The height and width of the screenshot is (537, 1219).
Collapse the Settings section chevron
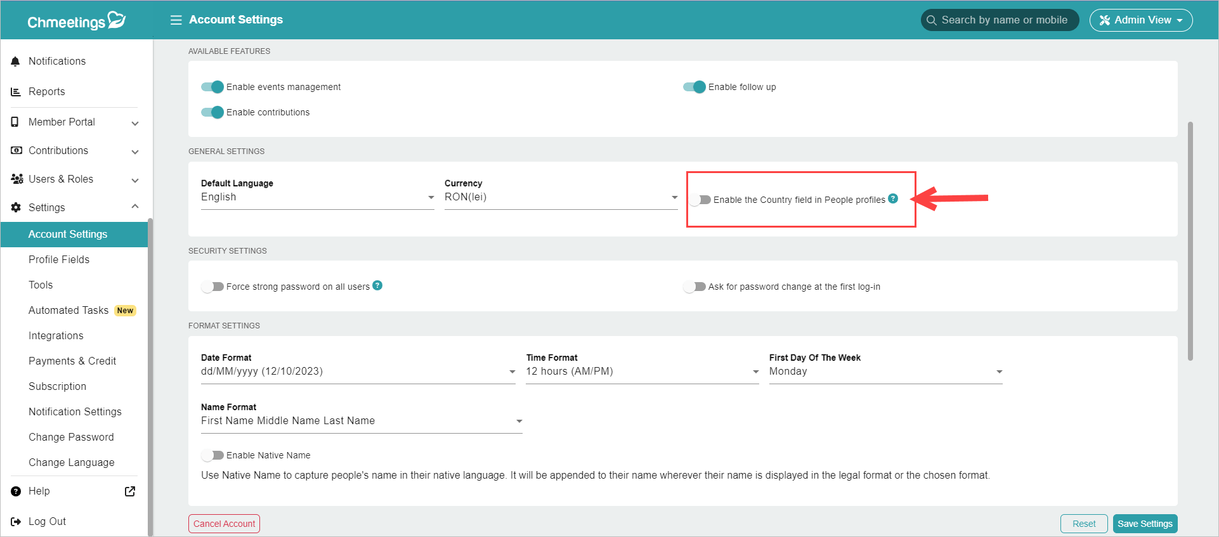135,207
